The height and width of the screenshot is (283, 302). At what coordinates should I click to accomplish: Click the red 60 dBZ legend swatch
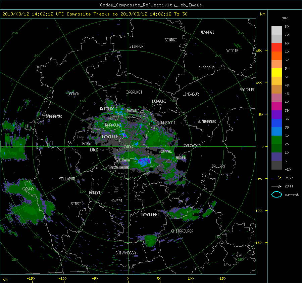276,47
